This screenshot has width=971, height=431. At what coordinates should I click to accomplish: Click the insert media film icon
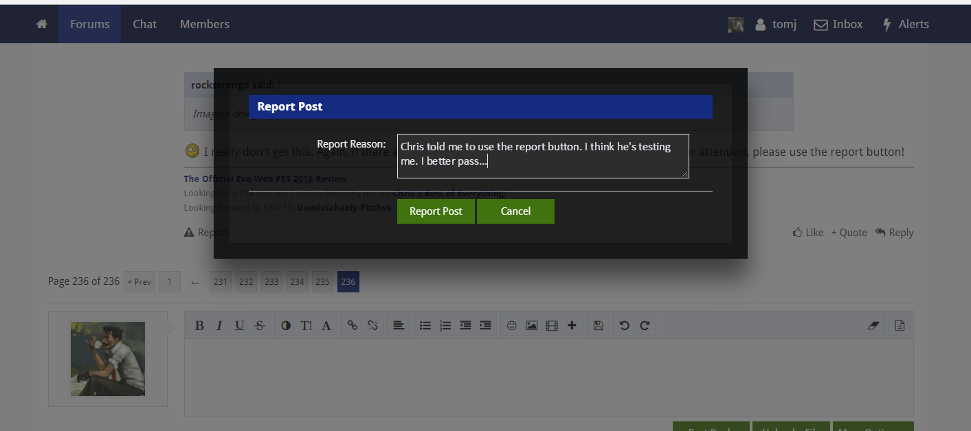551,326
